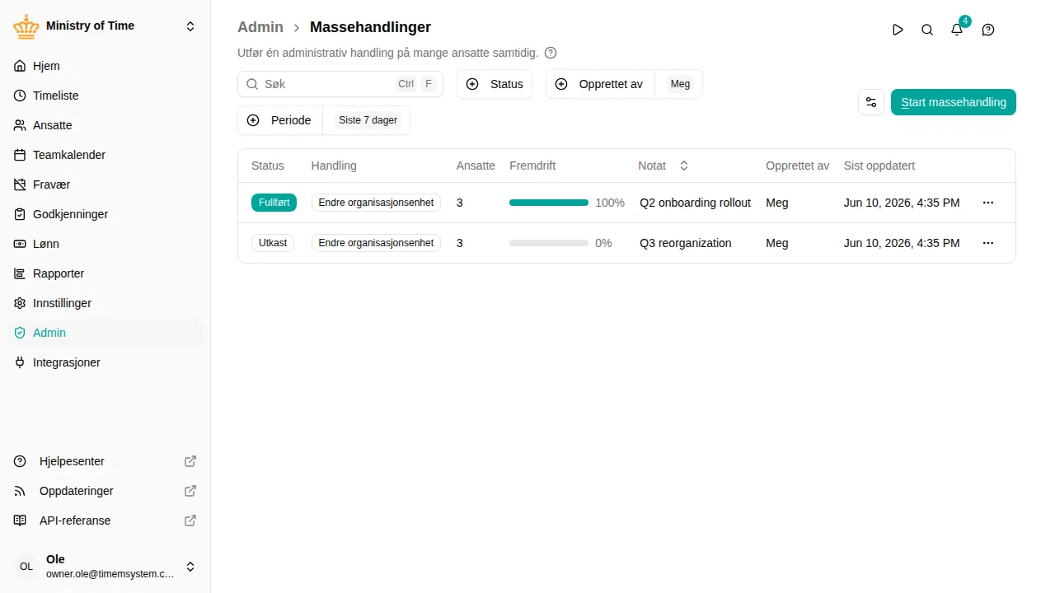
Task: Click Start massehandling button
Action: 954,102
